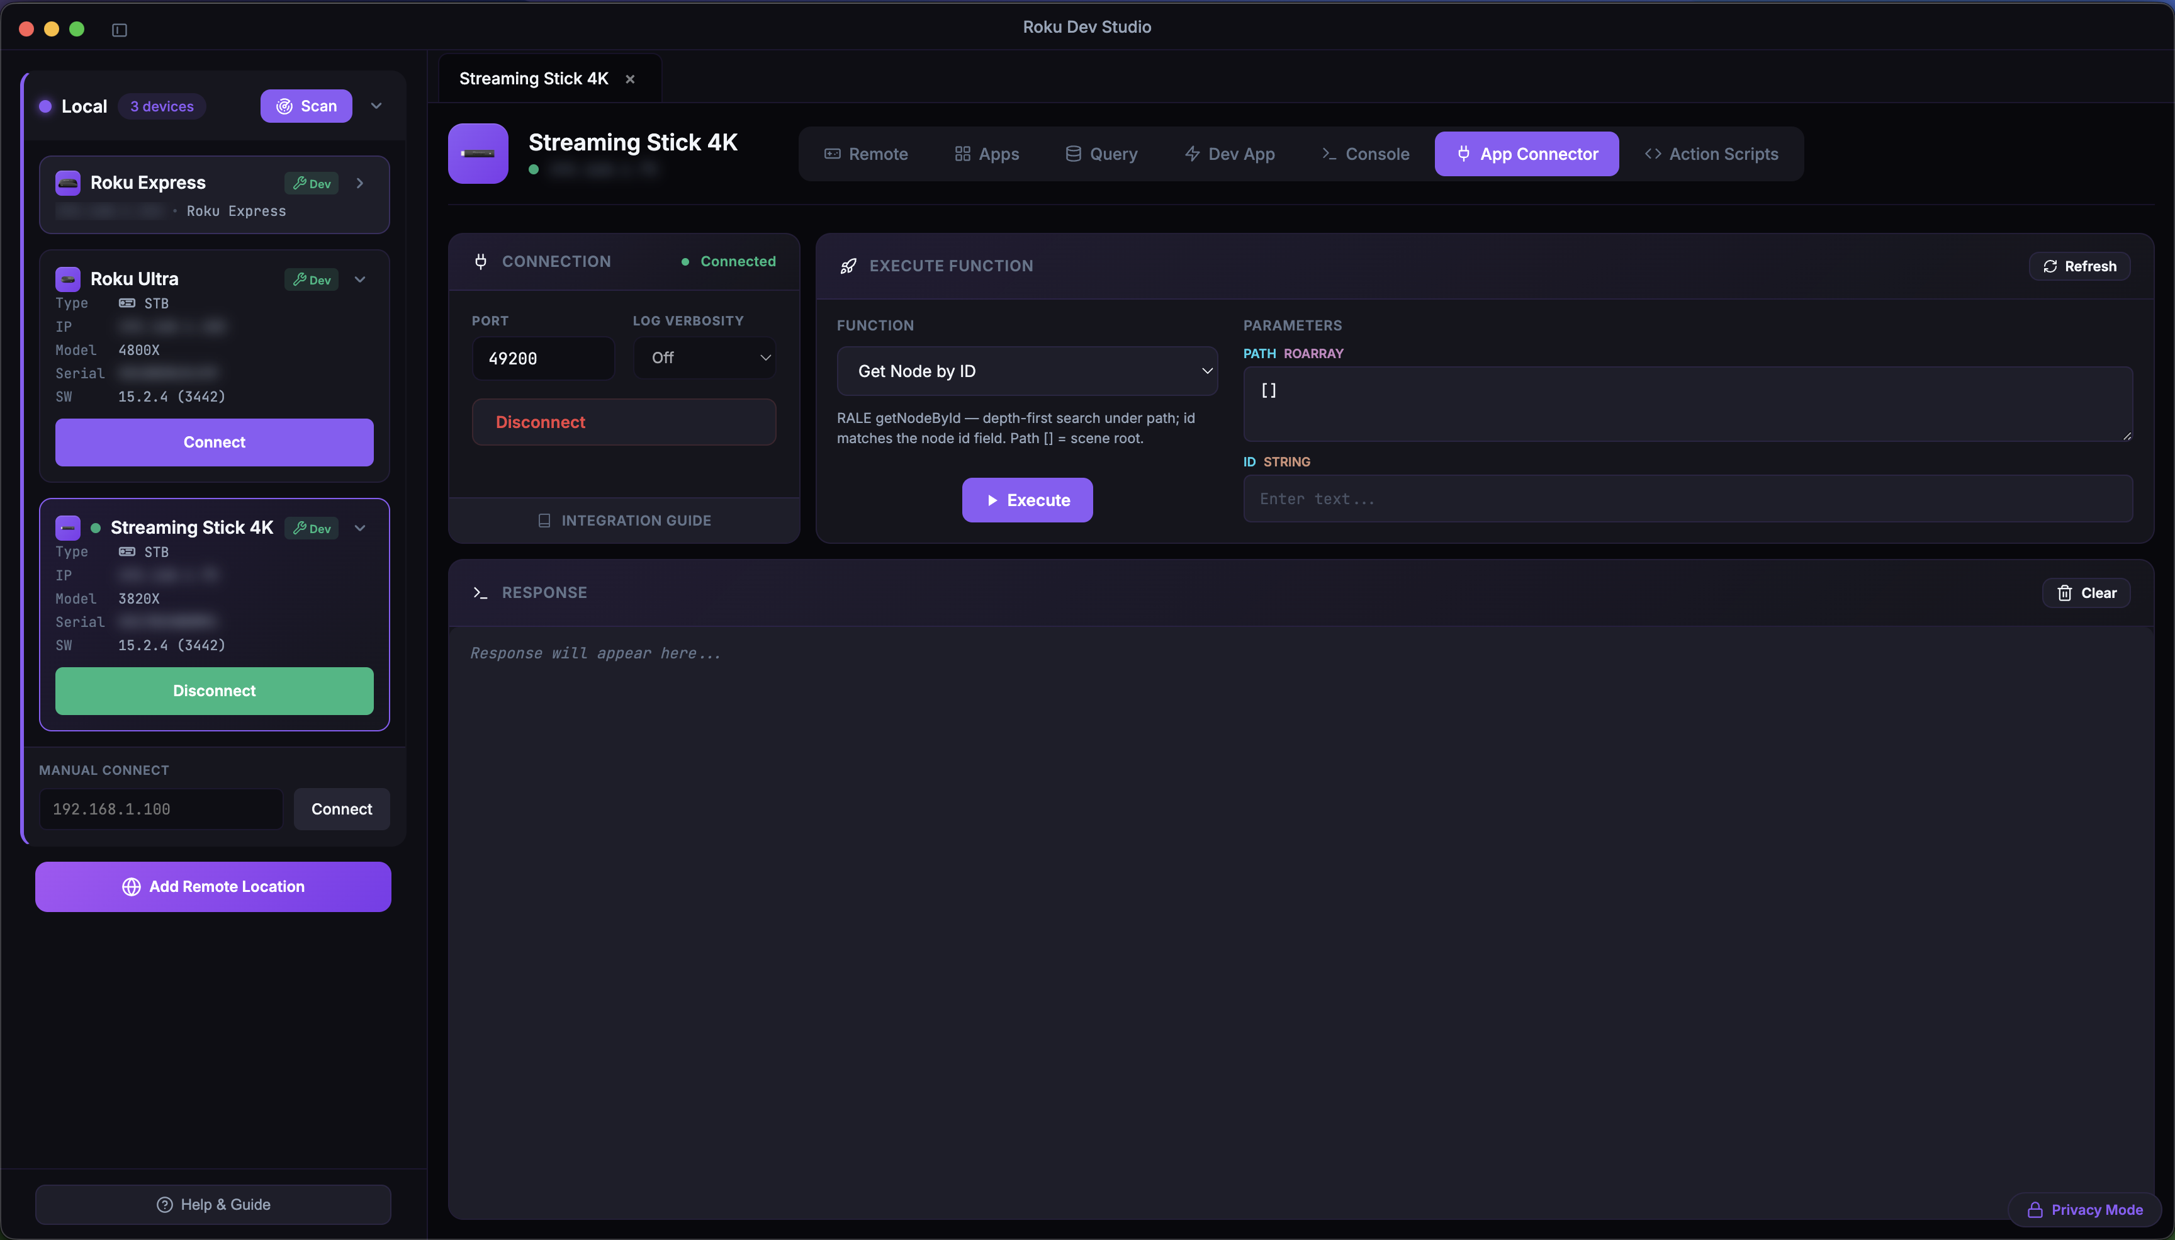2175x1240 pixels.
Task: Collapse the Streaming Stick 4K device card
Action: 360,528
